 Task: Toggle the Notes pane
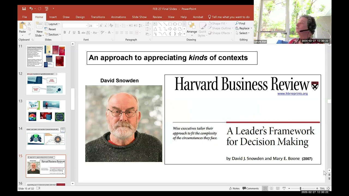234,188
